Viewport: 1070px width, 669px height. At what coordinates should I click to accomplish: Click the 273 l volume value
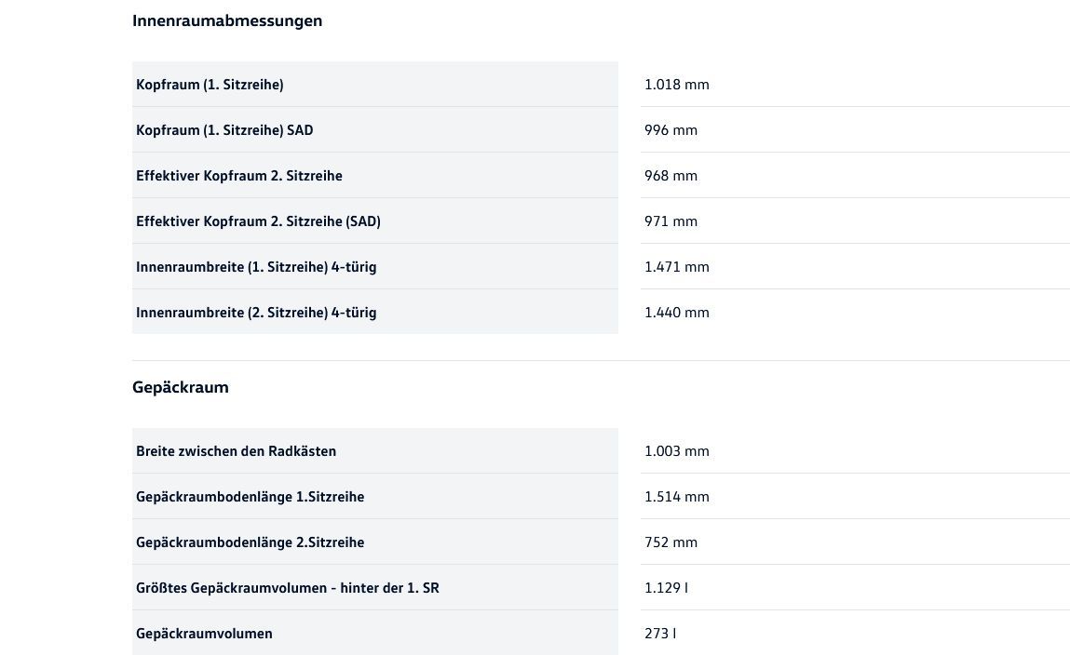tap(660, 634)
